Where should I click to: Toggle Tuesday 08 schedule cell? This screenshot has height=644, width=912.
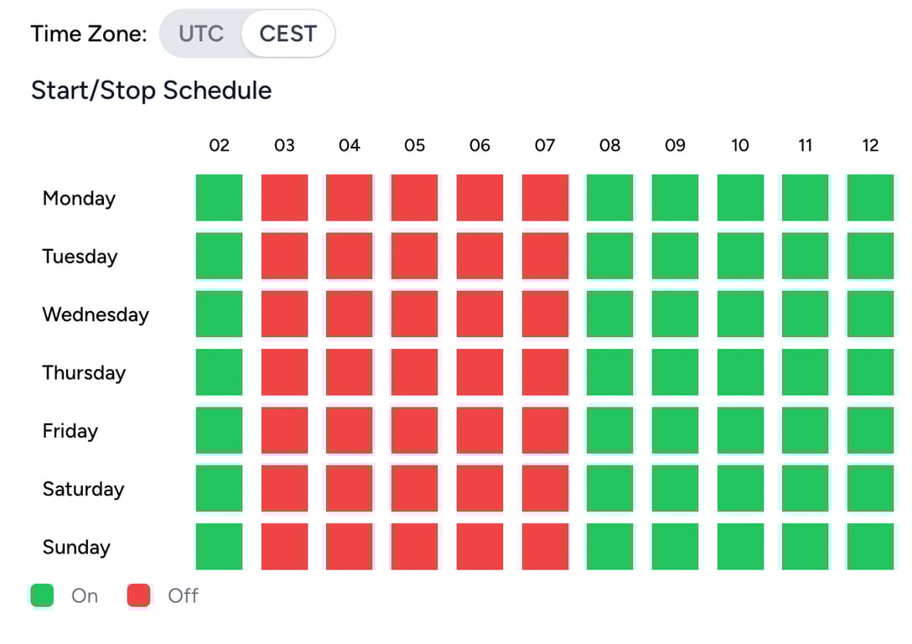[610, 256]
